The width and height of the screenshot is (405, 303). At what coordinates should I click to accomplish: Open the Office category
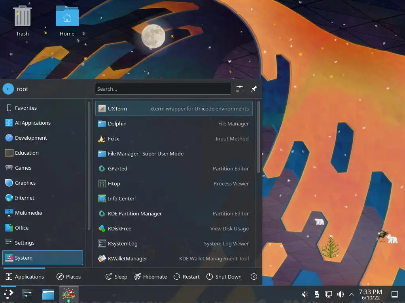coord(43,228)
